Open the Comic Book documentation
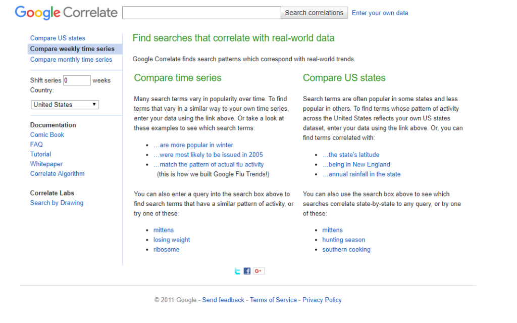The width and height of the screenshot is (517, 323). [47, 135]
